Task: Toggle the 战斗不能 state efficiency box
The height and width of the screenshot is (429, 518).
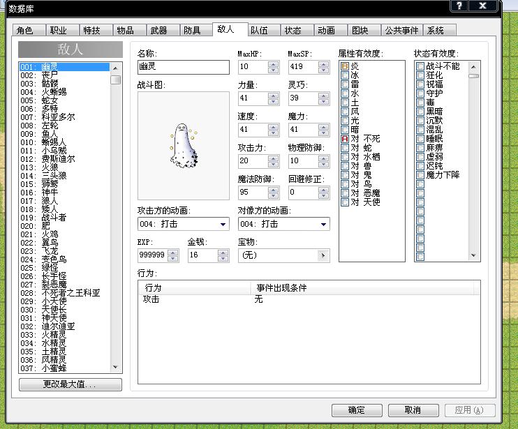Action: tap(420, 66)
